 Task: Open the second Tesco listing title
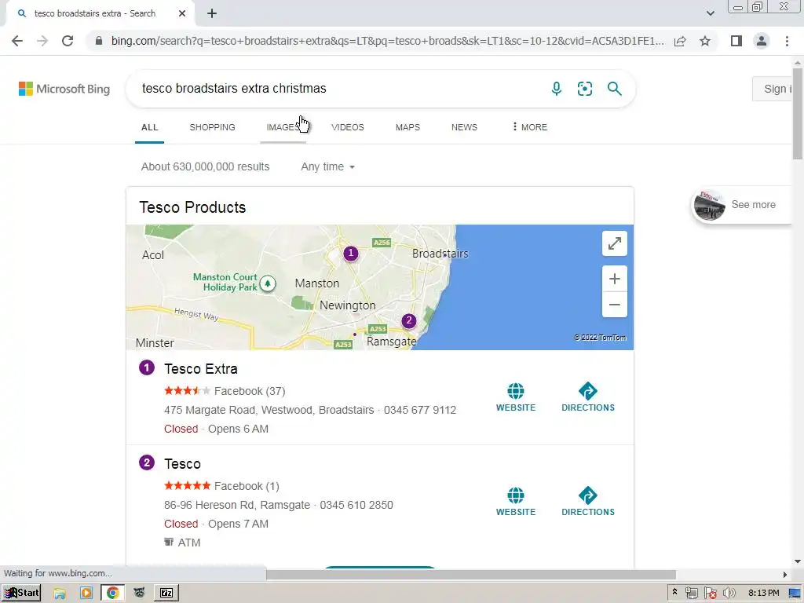(x=182, y=463)
